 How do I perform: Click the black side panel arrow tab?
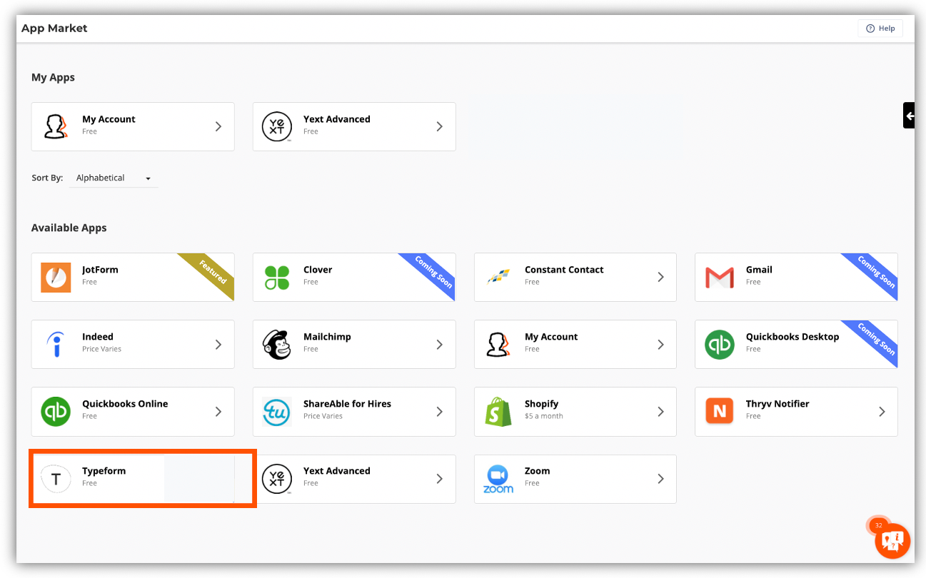point(909,116)
